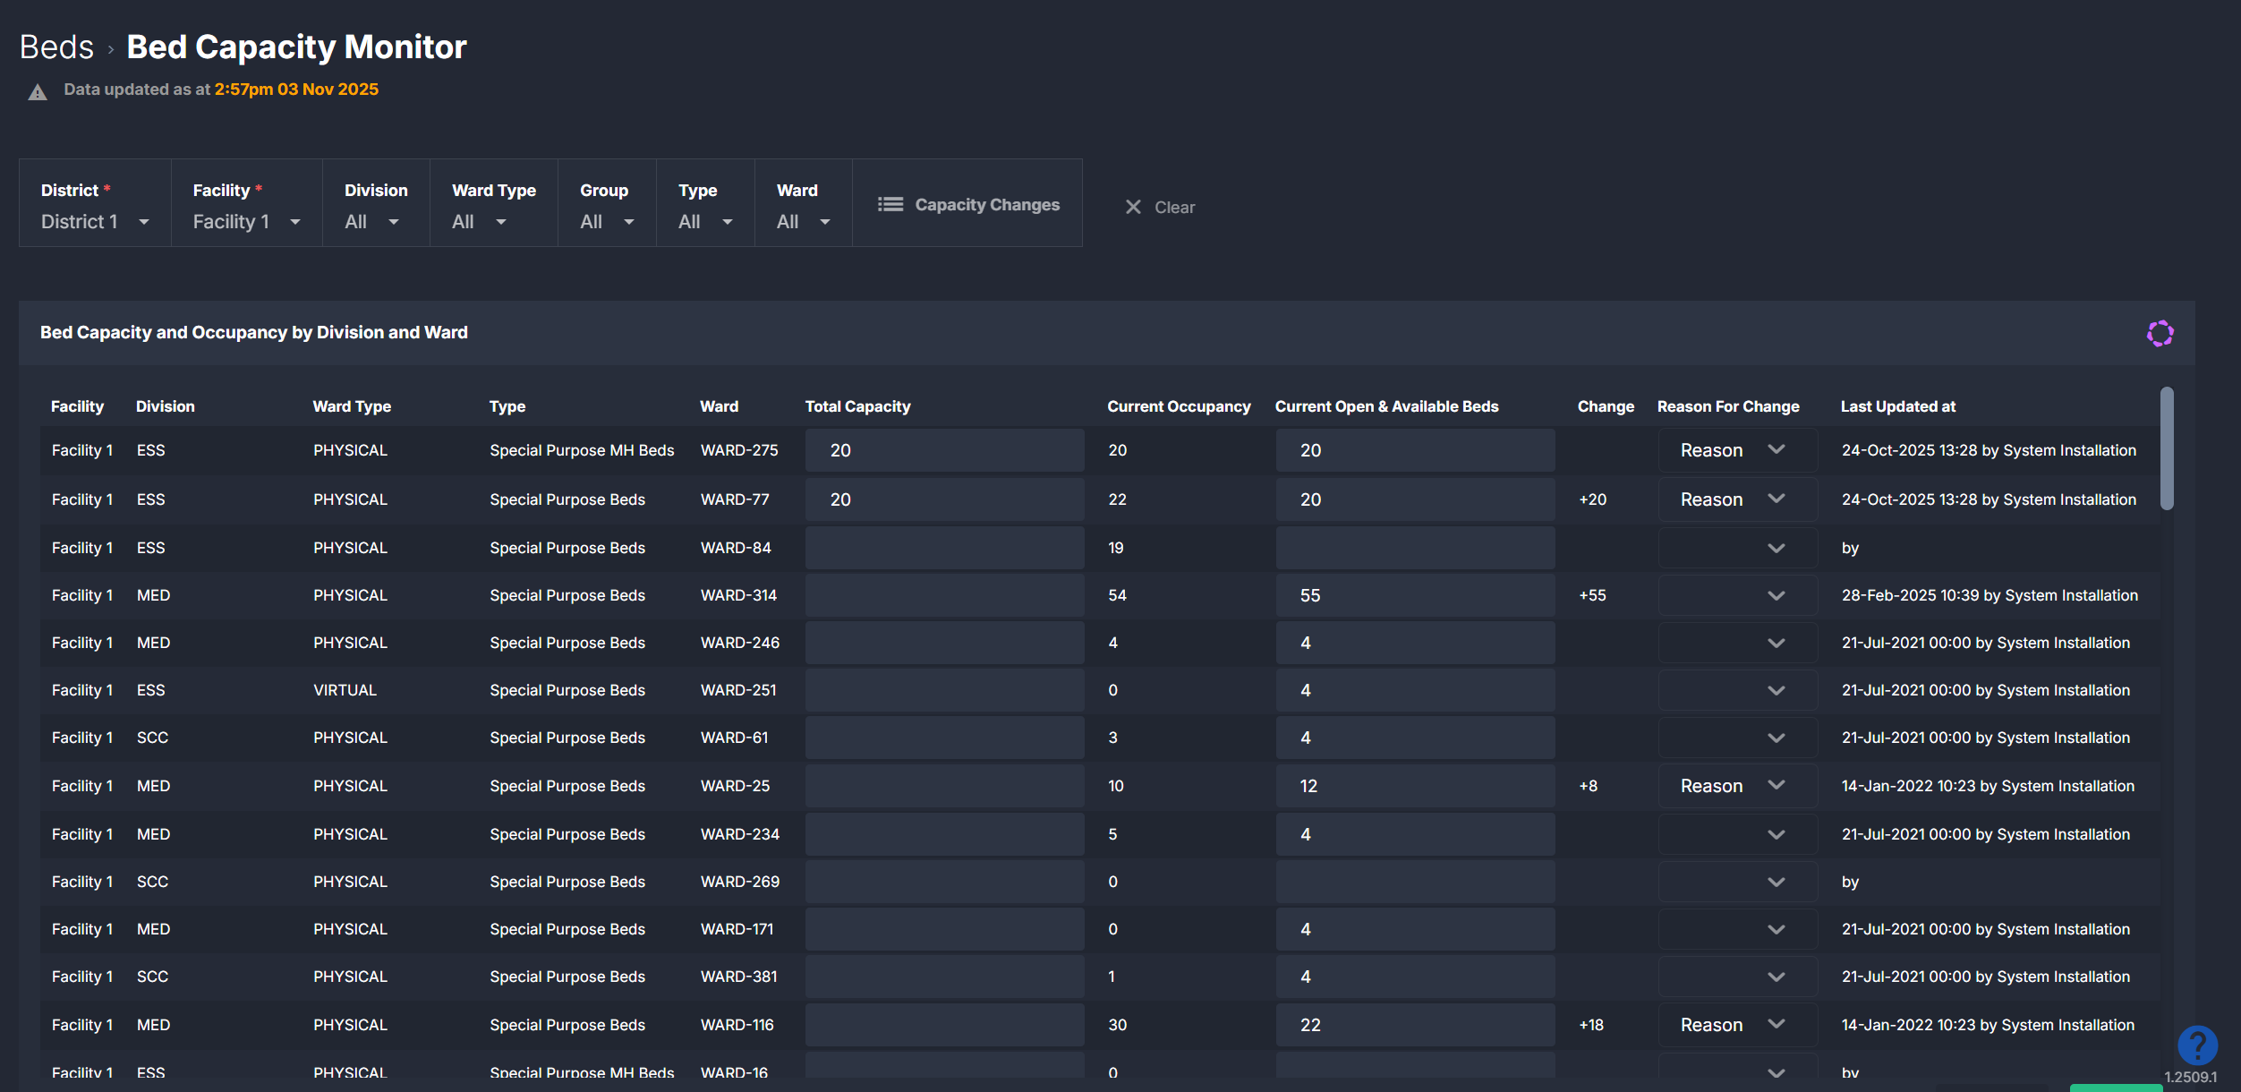Click the Clear filters button
Viewport: 2241px width, 1092px height.
coord(1173,208)
